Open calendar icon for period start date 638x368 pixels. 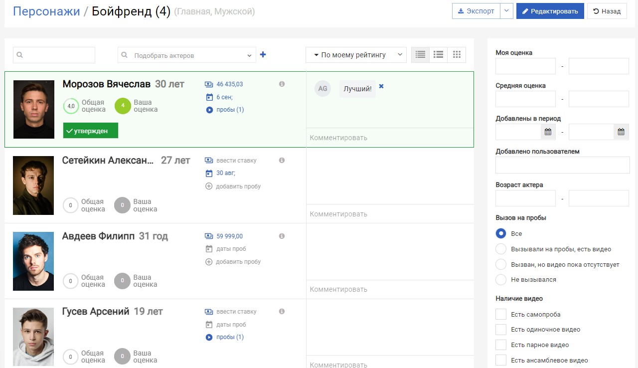pos(548,132)
